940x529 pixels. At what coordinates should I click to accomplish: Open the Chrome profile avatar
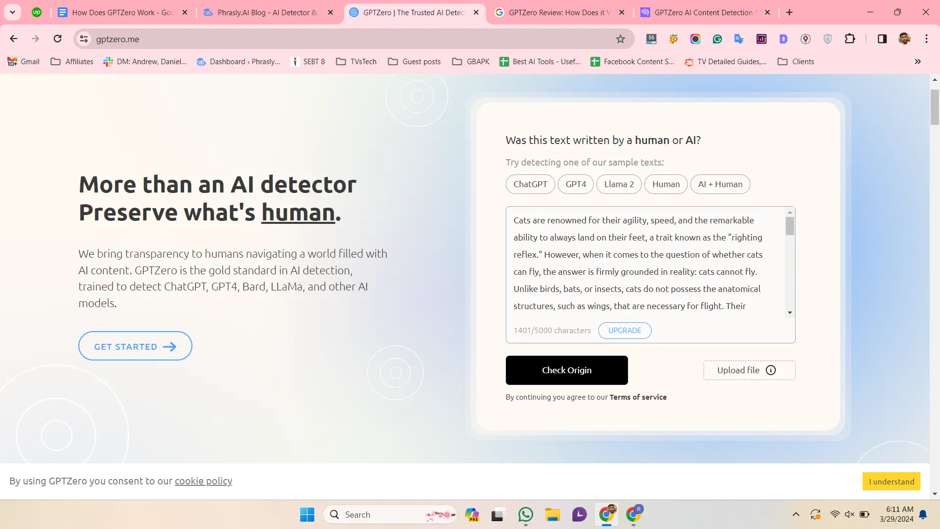(x=904, y=39)
